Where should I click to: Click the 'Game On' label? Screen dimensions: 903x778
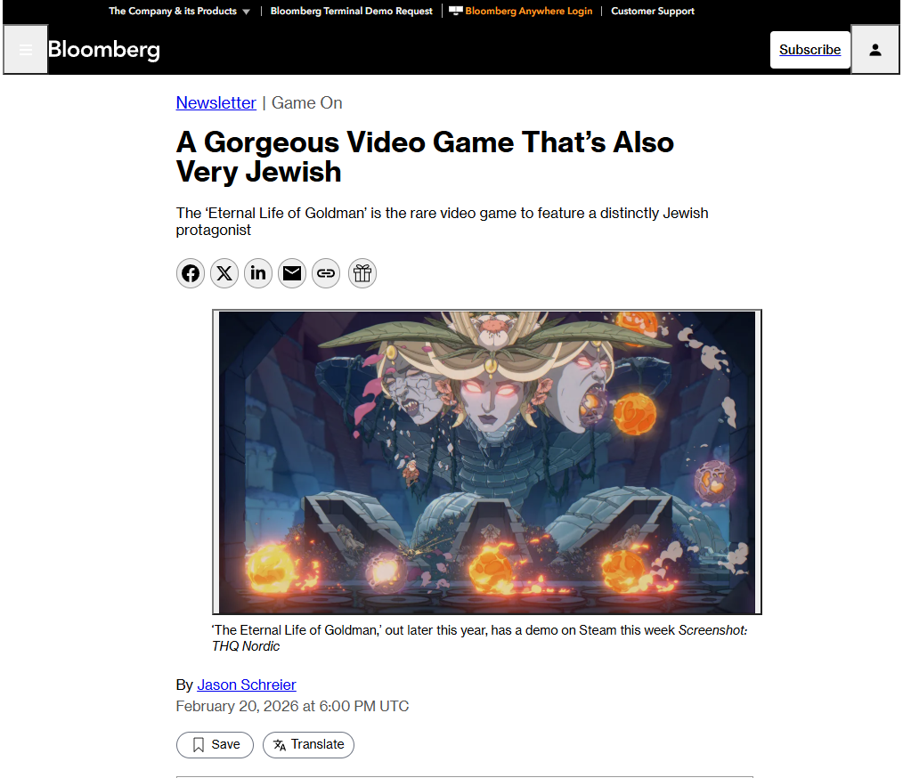[x=307, y=102]
